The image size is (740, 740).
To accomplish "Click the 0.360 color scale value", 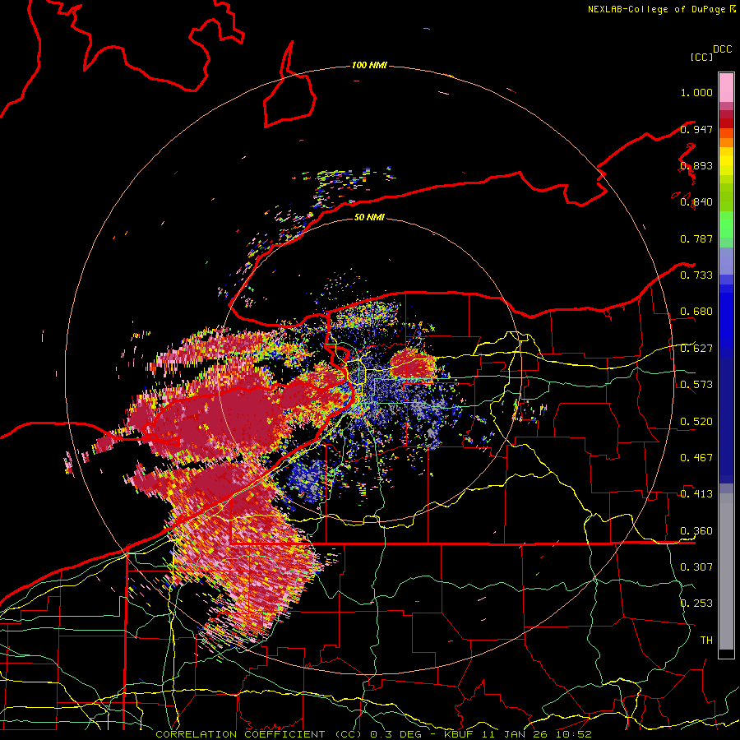I will pyautogui.click(x=696, y=531).
